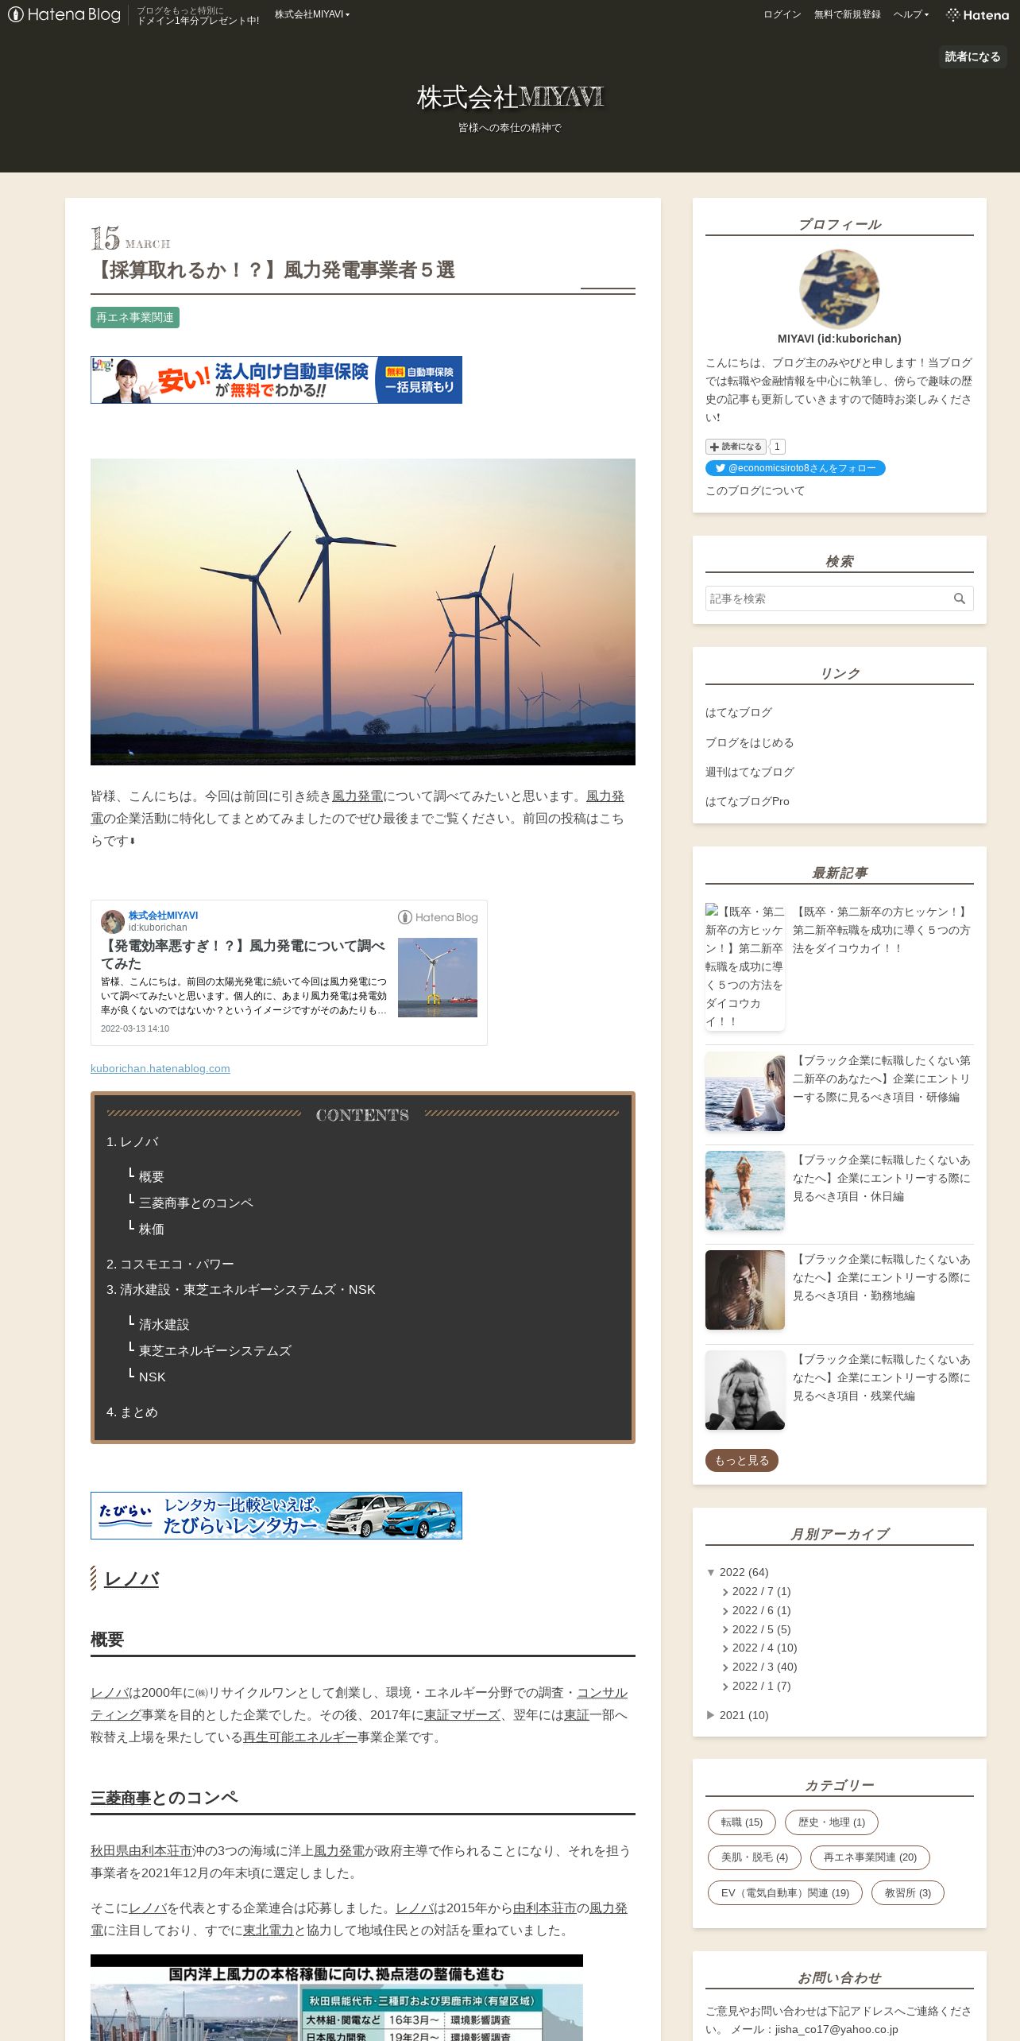Open the 研修編 article thumbnail

click(745, 1091)
